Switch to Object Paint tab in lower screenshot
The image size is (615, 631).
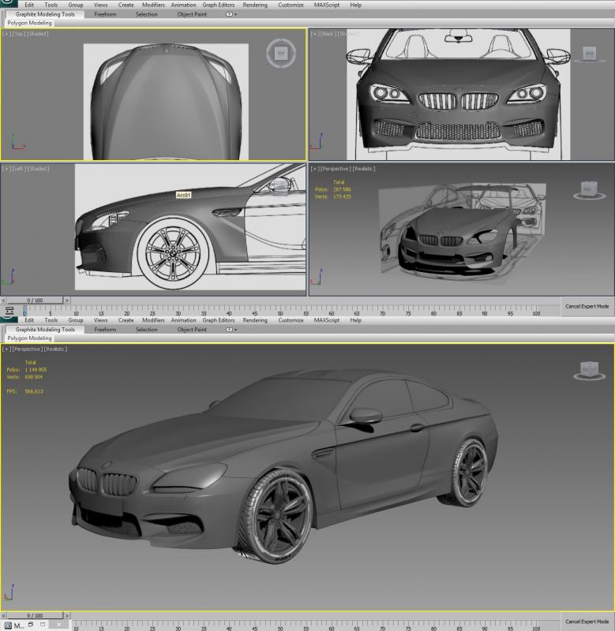pyautogui.click(x=192, y=329)
